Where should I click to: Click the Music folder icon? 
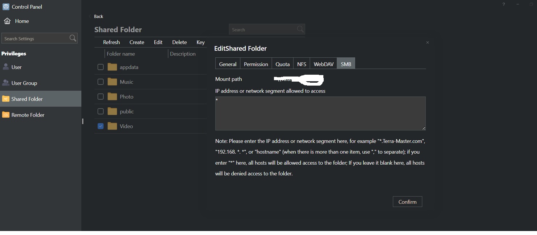[113, 82]
